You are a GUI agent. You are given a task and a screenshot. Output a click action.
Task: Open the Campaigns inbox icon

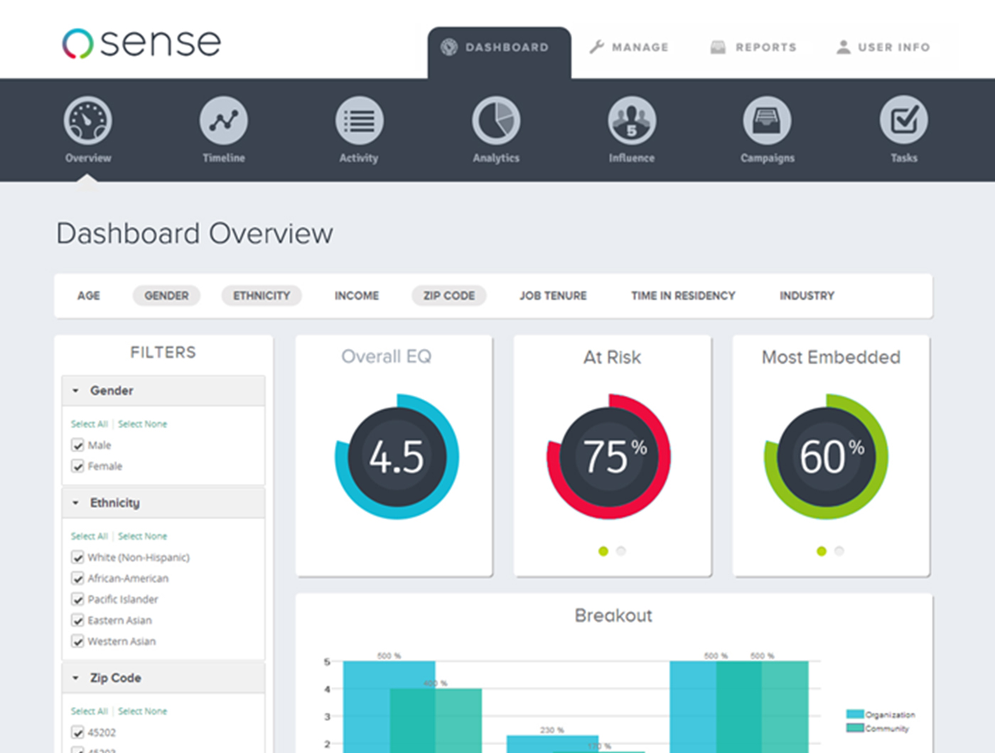click(768, 120)
